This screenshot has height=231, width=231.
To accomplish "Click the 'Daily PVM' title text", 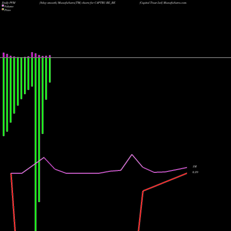I will pyautogui.click(x=8, y=3).
